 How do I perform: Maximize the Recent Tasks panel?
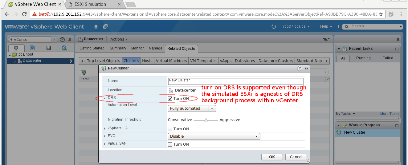coord(397,49)
